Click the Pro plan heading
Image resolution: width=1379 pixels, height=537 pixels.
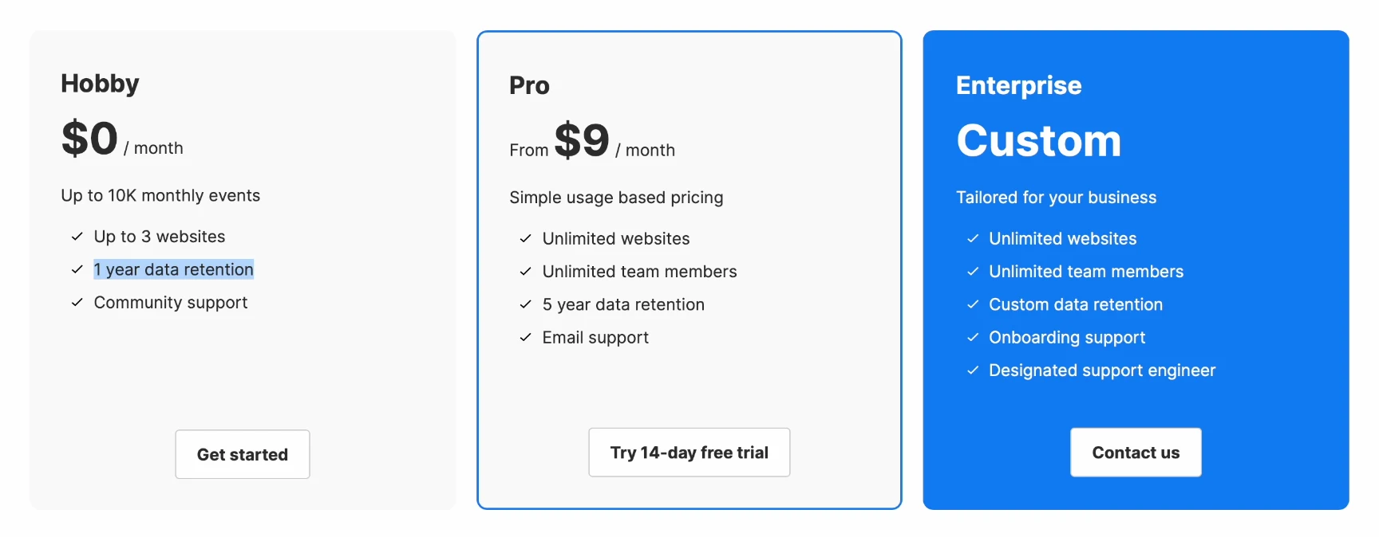(529, 85)
